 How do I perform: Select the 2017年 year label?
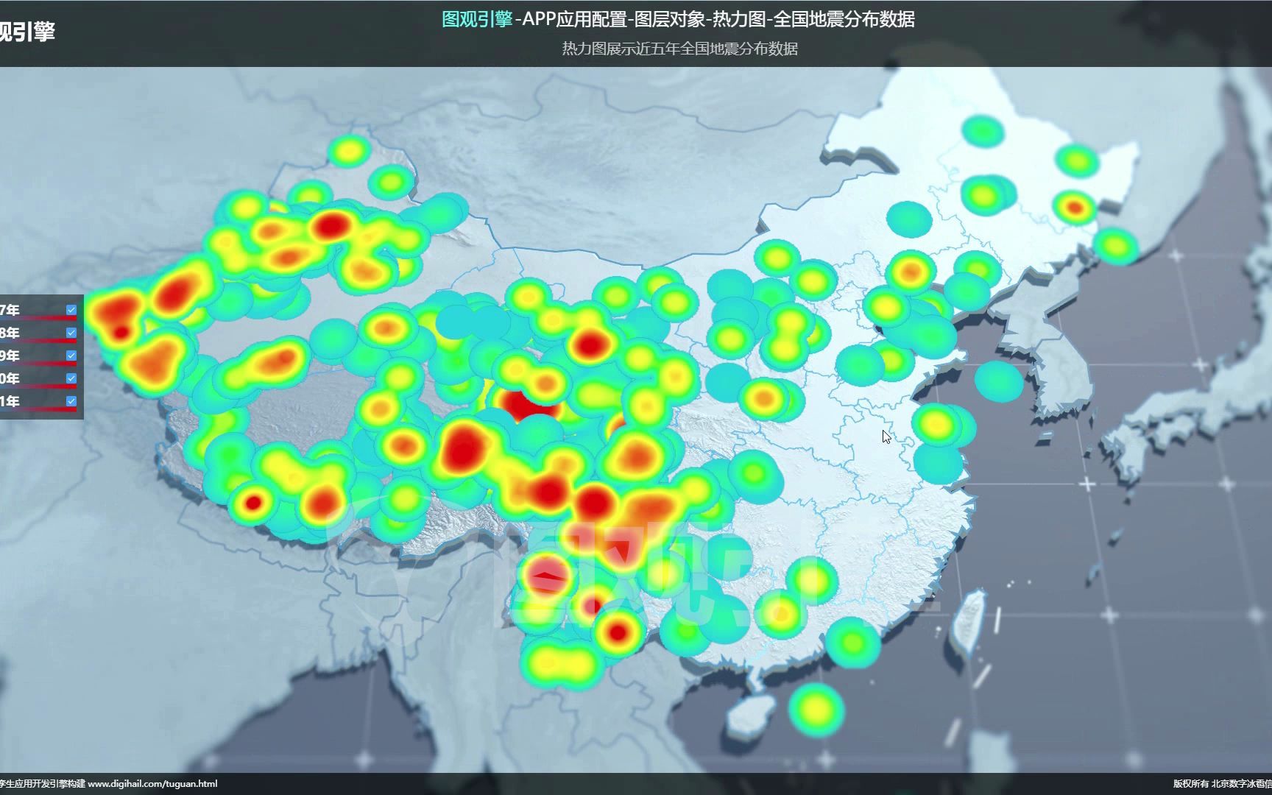(x=7, y=310)
